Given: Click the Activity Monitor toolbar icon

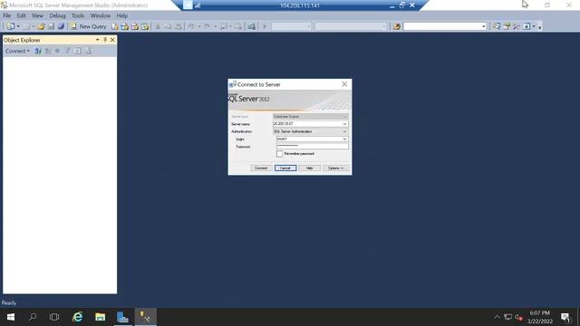Looking at the screenshot, I should coord(252,26).
